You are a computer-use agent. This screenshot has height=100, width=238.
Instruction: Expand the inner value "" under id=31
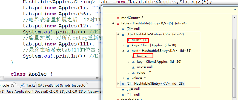click(x=128, y=73)
